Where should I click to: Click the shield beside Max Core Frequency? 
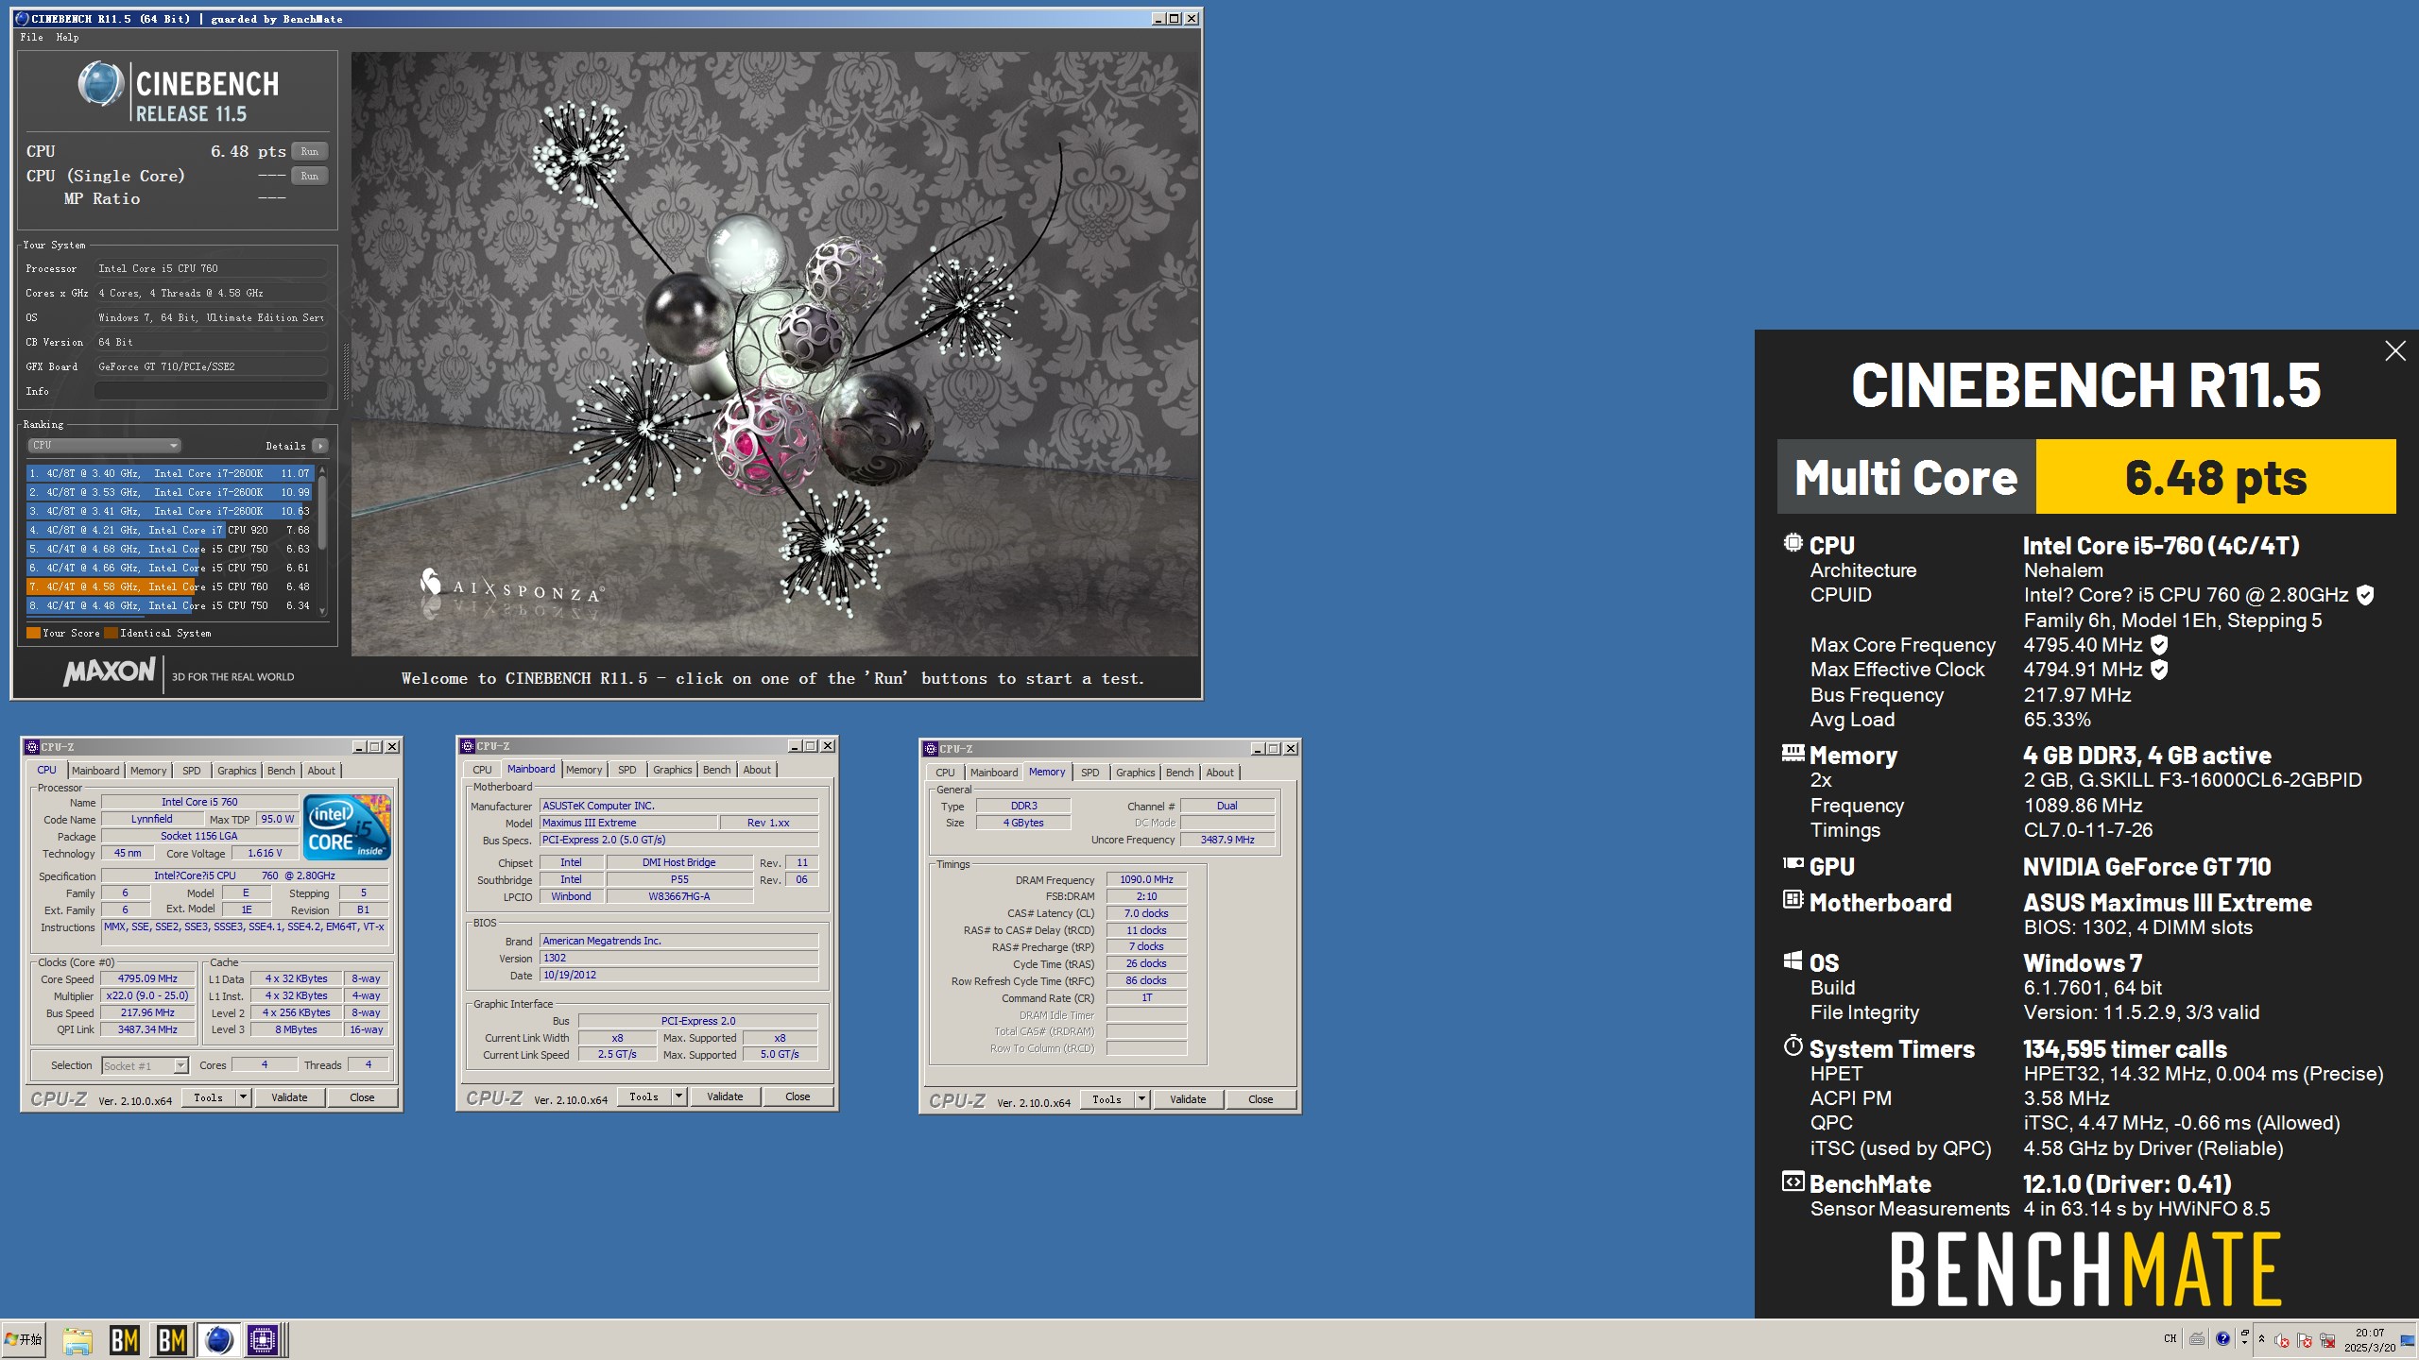pos(2159,645)
